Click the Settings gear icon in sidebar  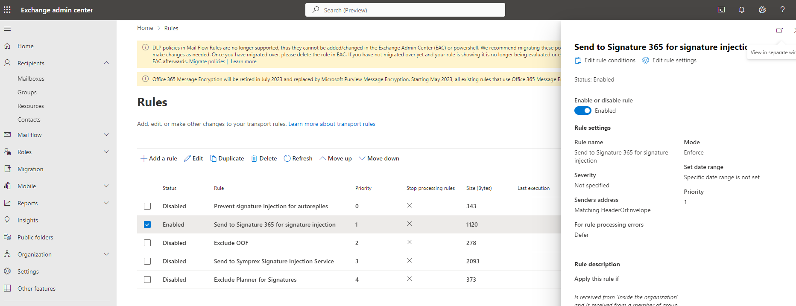coord(7,271)
